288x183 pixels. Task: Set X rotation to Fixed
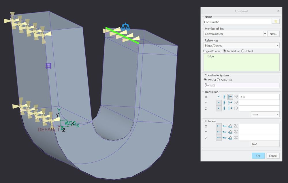[225, 126]
